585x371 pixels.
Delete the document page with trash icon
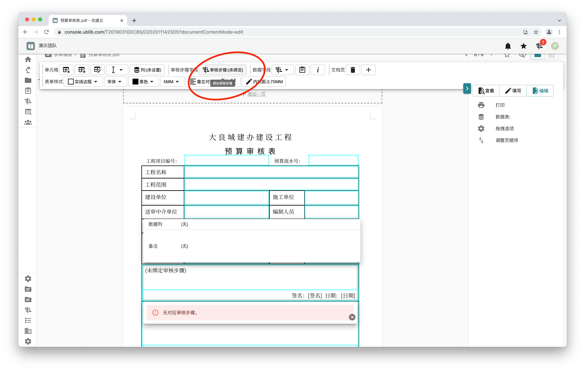[353, 70]
